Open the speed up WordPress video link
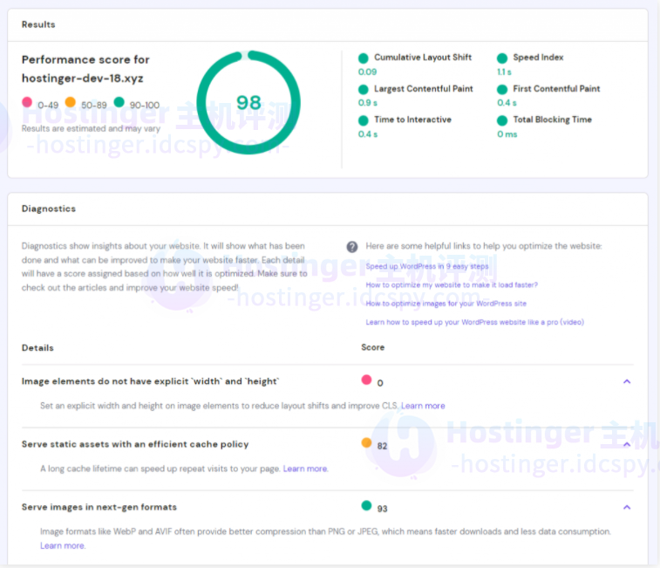 coord(474,322)
